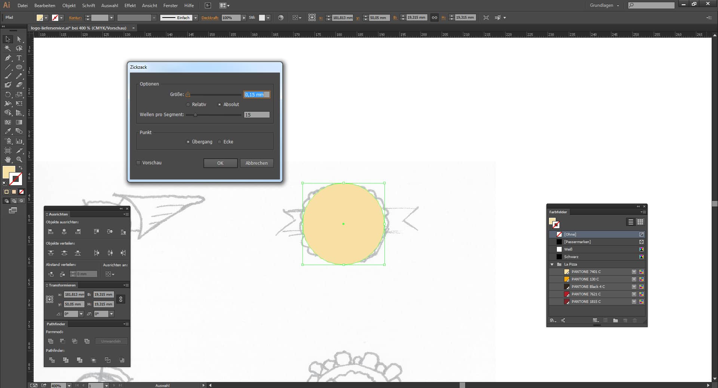Viewport: 718px width, 388px height.
Task: Select the Relativ radio button
Action: tap(188, 105)
